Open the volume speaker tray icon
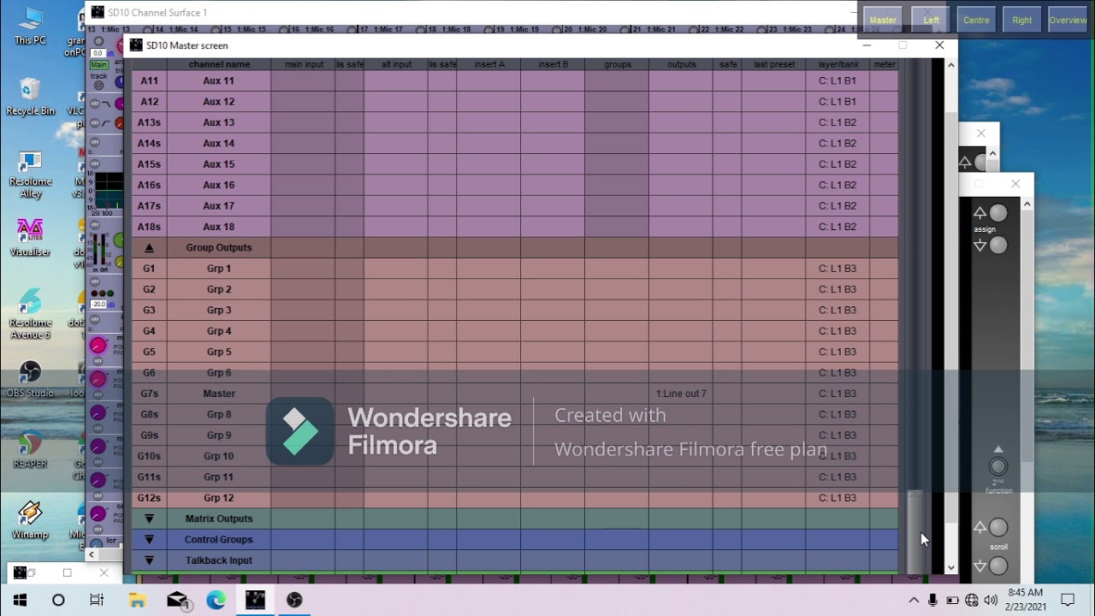Viewport: 1095px width, 616px height. click(991, 600)
